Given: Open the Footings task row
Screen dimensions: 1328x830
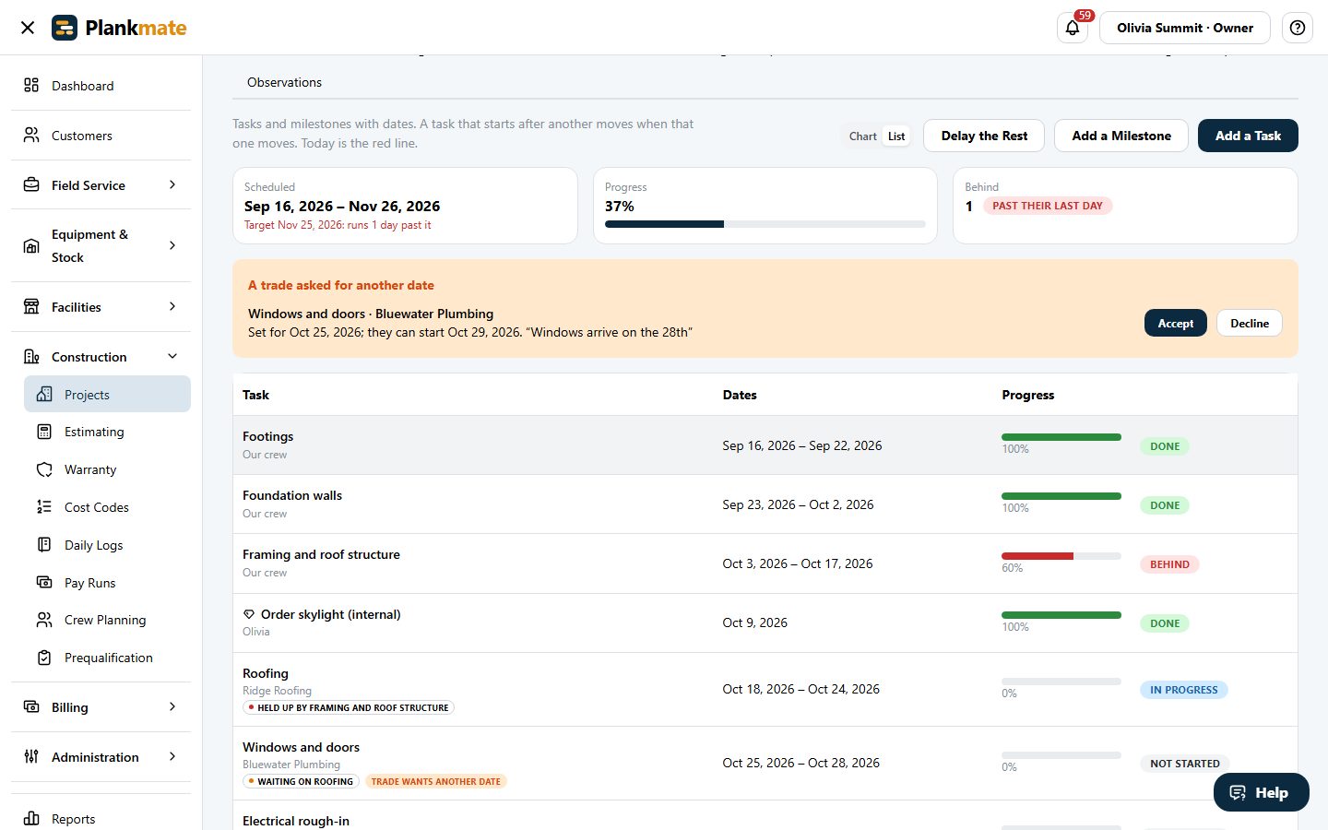Looking at the screenshot, I should (x=765, y=445).
